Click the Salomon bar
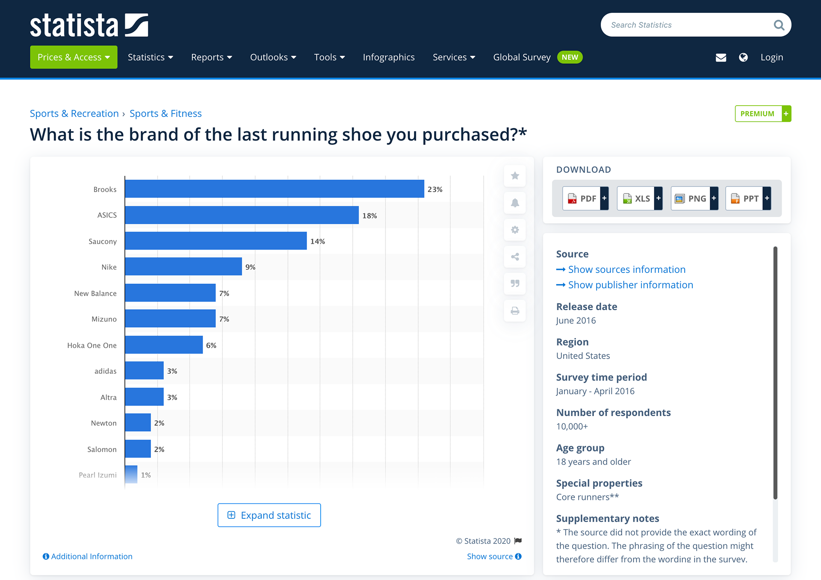The height and width of the screenshot is (580, 821). click(138, 449)
